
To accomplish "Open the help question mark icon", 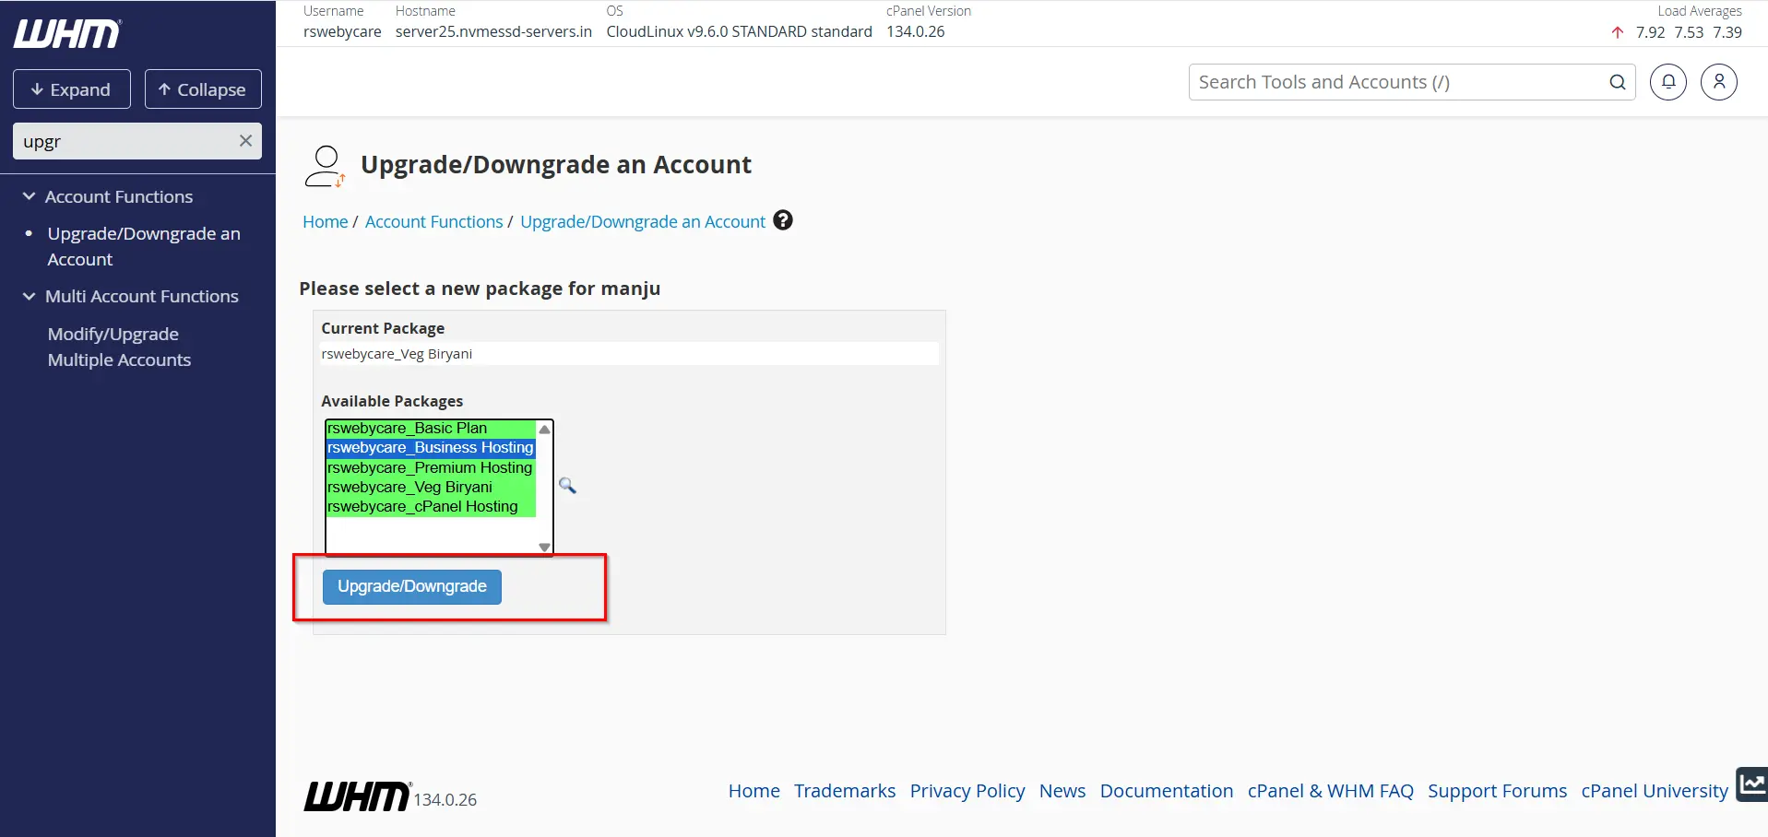I will (783, 220).
